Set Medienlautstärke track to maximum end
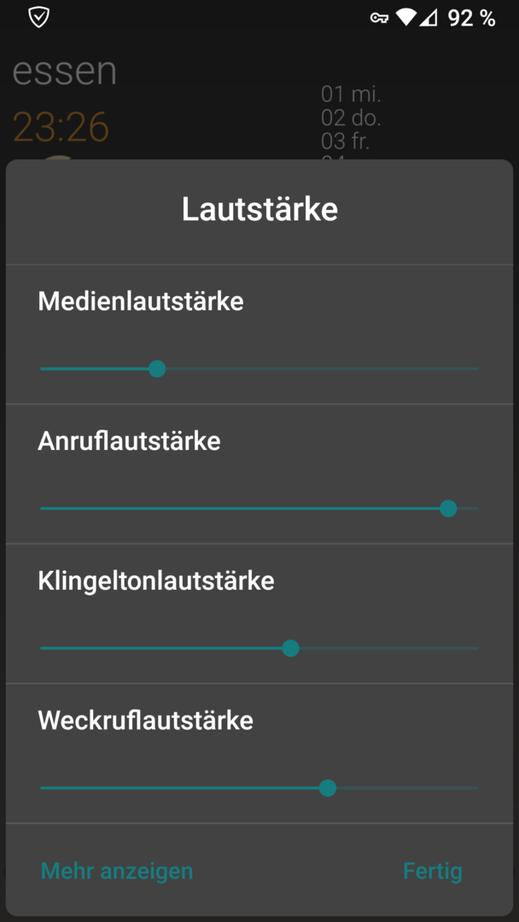 (x=476, y=369)
